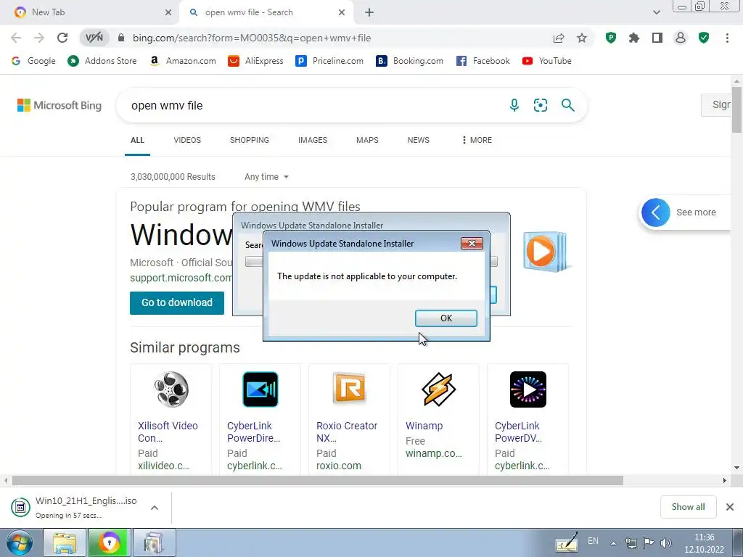Image resolution: width=743 pixels, height=557 pixels.
Task: Click OK in the update error dialog
Action: click(446, 318)
